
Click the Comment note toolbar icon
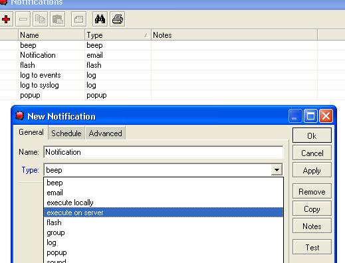pos(78,19)
